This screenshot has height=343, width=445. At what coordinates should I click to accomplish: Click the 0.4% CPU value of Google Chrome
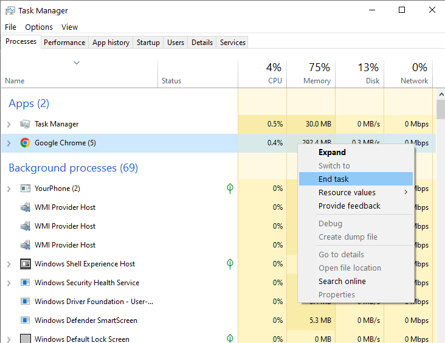click(275, 143)
